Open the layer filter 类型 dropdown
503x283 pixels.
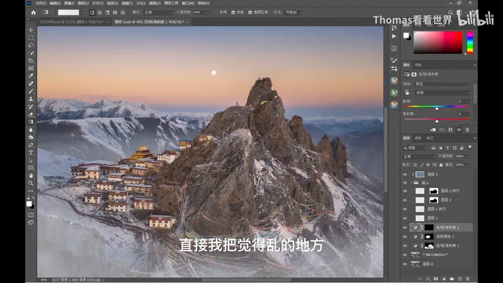tap(414, 148)
